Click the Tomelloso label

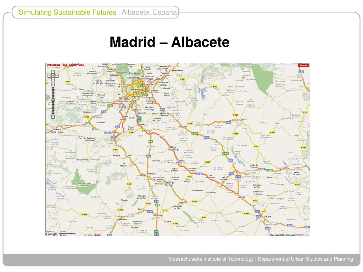point(182,202)
